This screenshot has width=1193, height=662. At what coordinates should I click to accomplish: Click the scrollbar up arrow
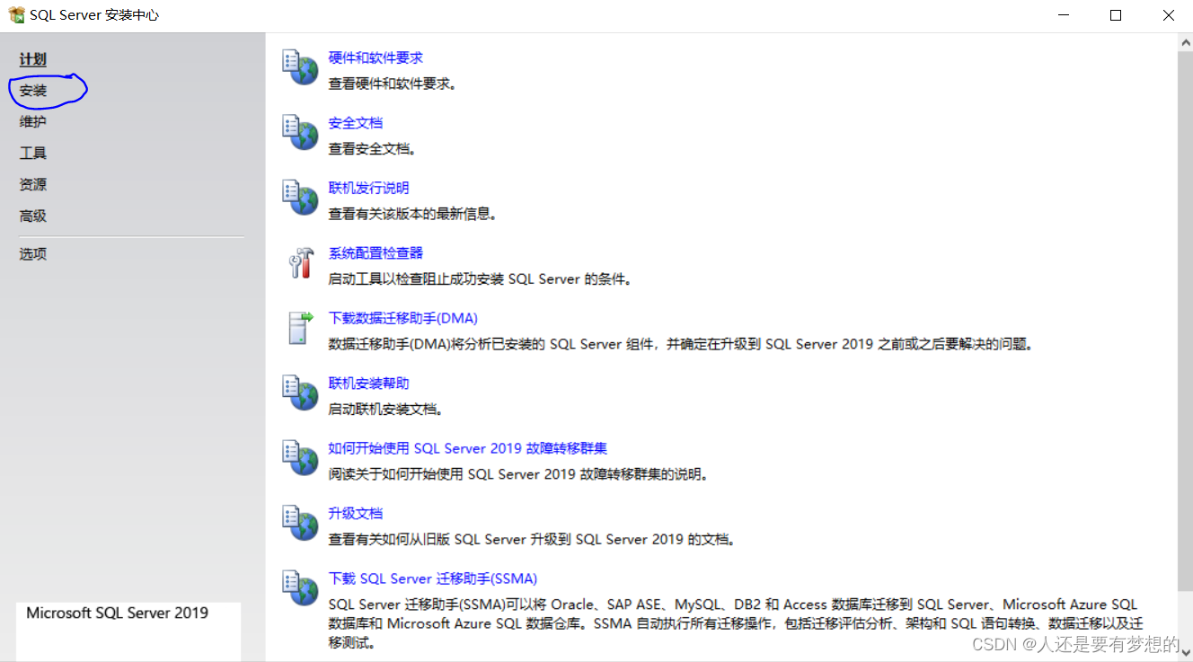pos(1186,40)
